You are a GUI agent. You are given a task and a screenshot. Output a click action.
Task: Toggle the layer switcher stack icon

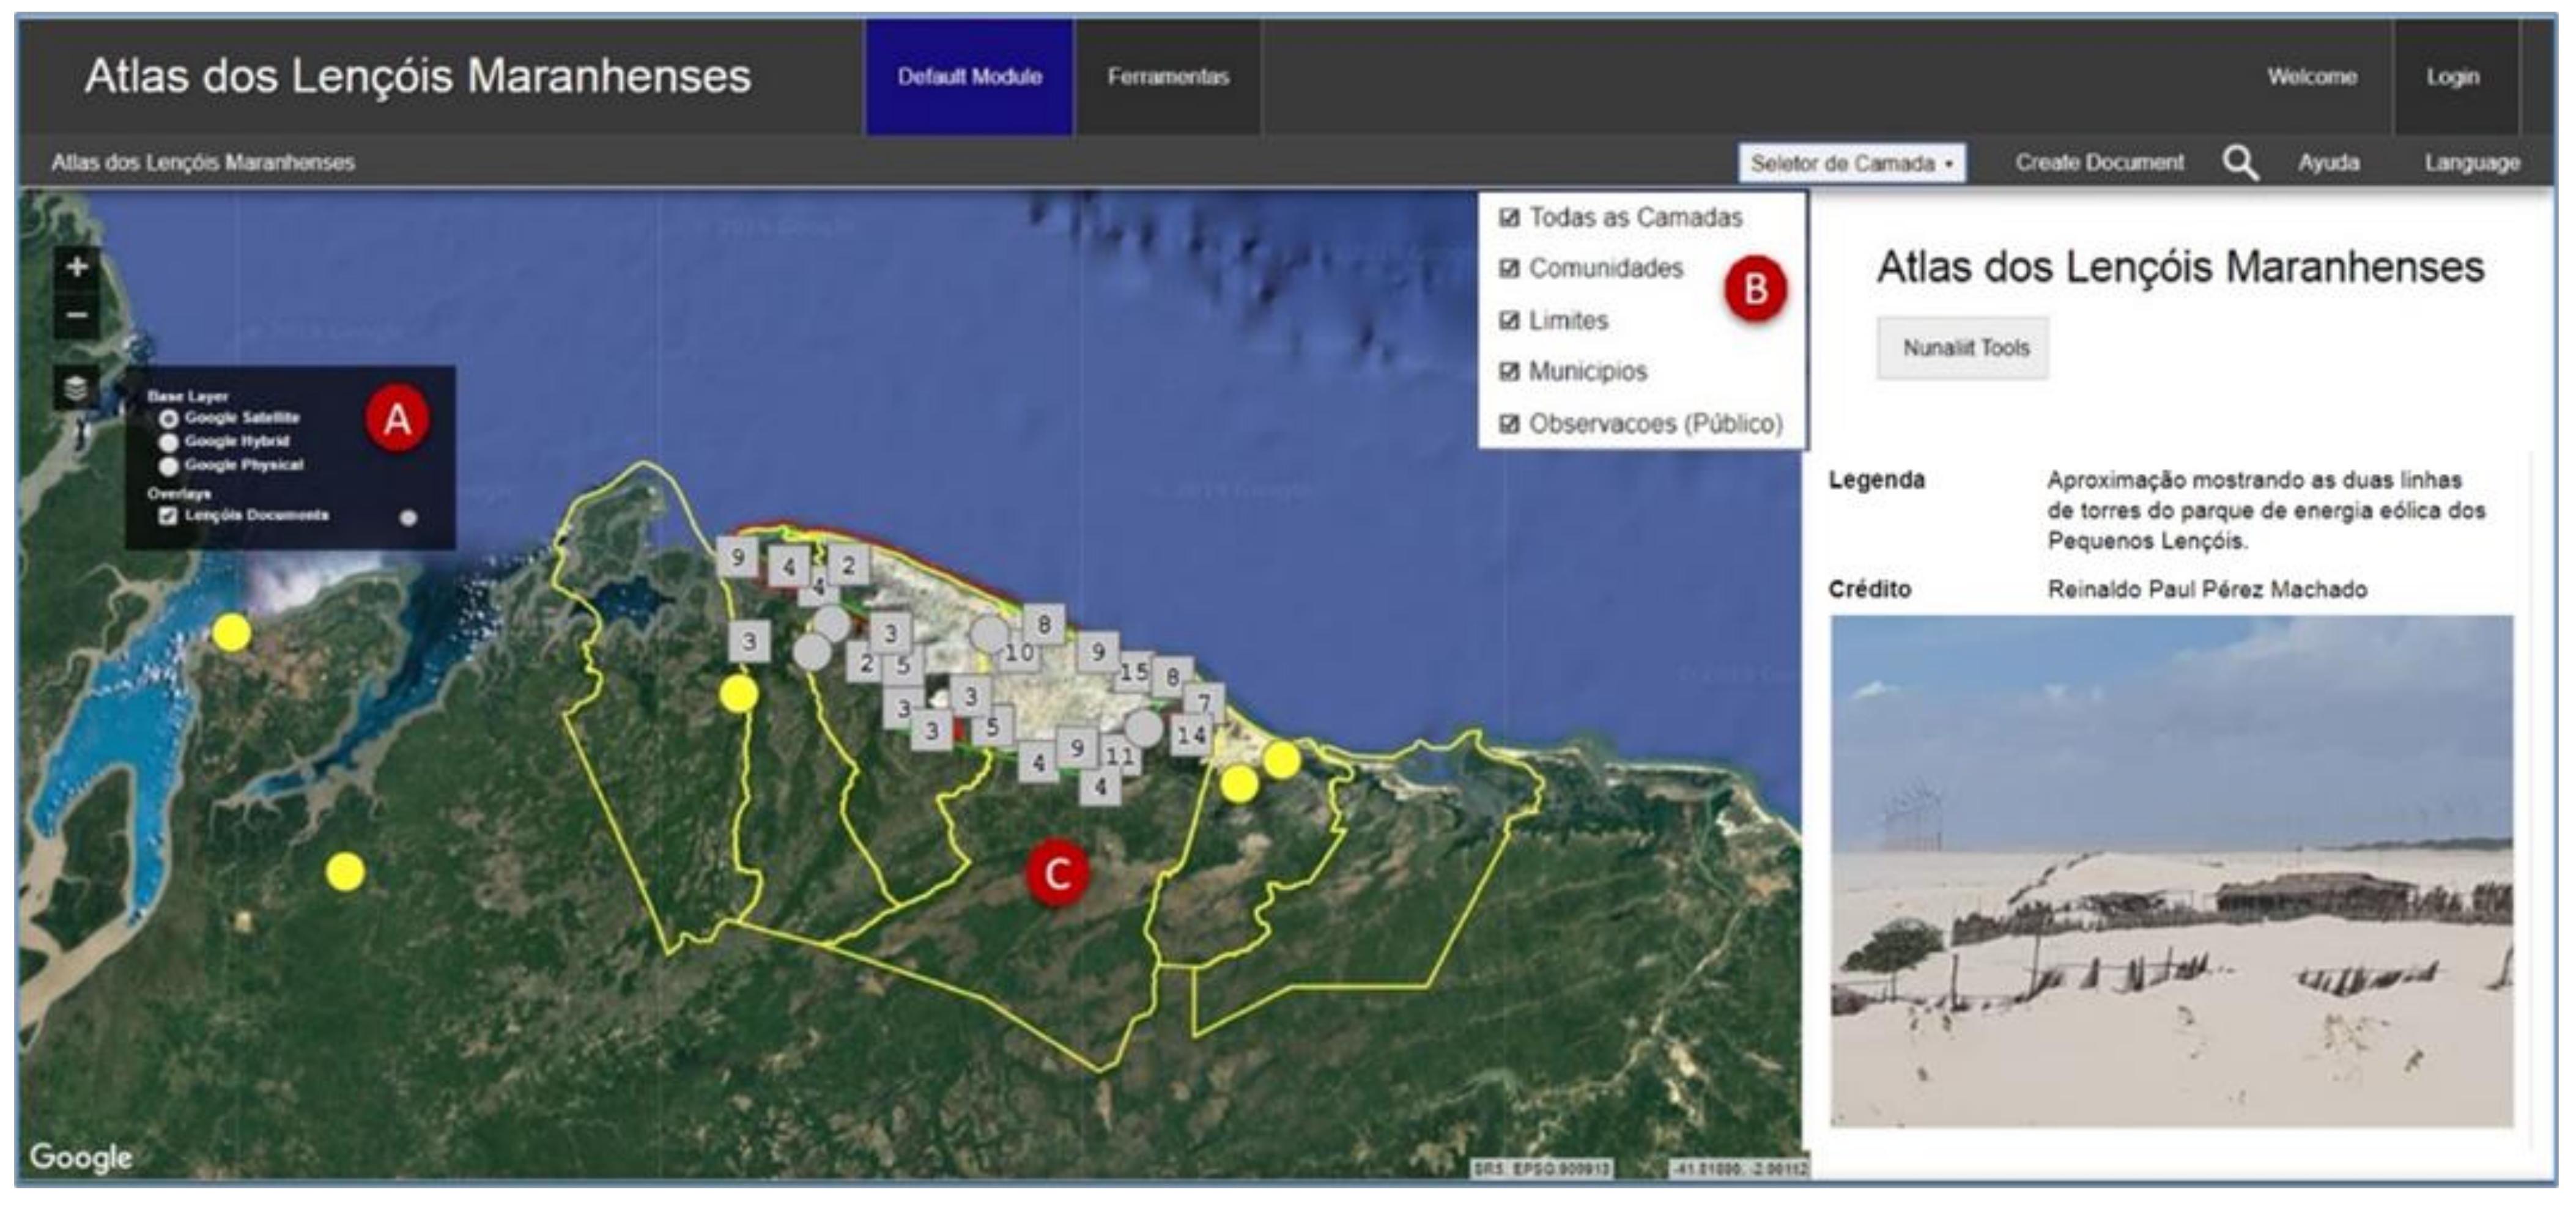coord(76,388)
